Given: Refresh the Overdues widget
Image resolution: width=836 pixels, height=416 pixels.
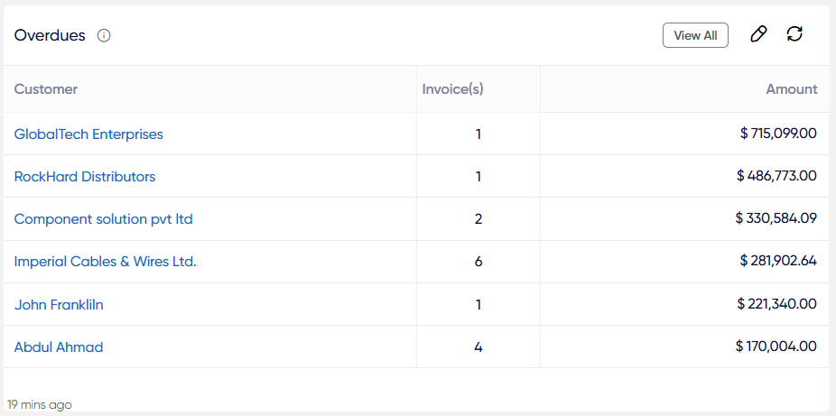Looking at the screenshot, I should pyautogui.click(x=794, y=34).
